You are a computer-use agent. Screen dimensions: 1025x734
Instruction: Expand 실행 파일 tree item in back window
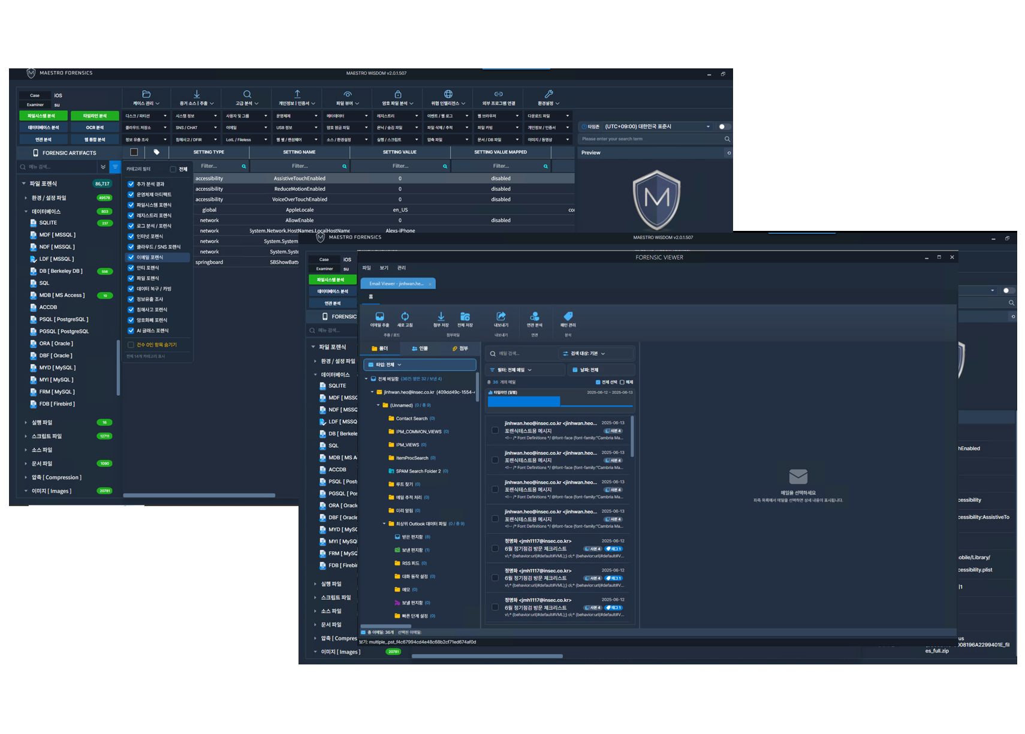(26, 423)
